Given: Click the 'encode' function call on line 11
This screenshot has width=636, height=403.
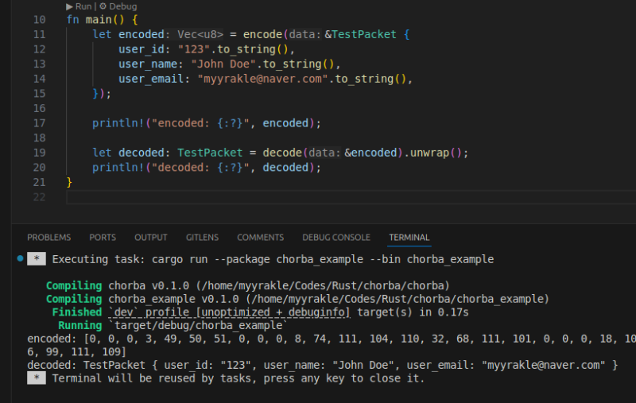Looking at the screenshot, I should [x=262, y=34].
